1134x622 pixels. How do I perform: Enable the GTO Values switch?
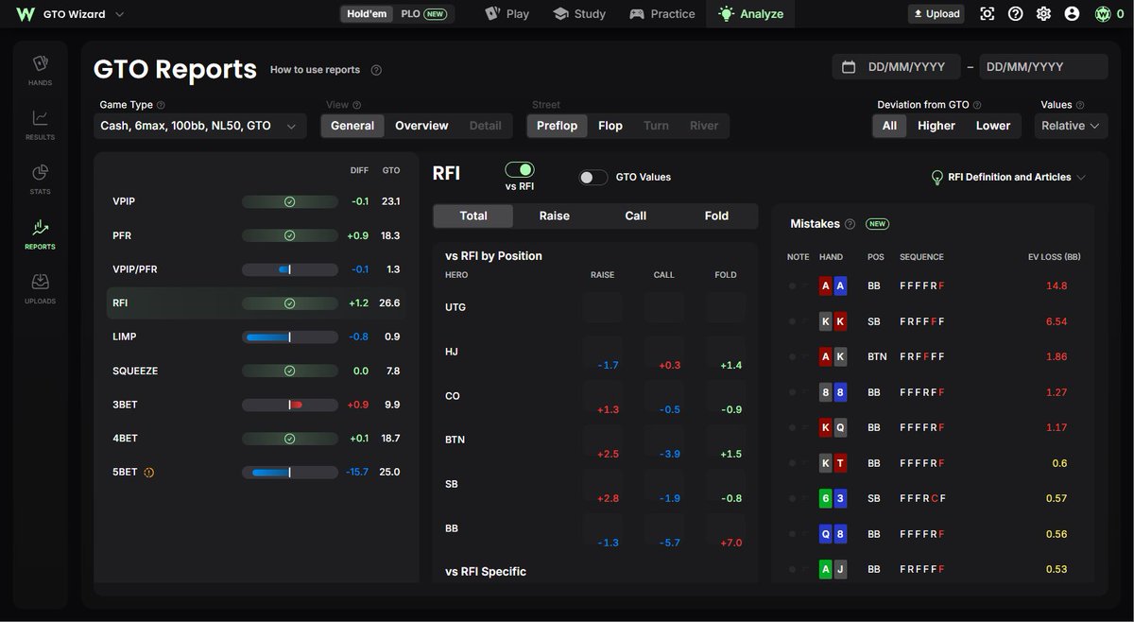coord(593,177)
